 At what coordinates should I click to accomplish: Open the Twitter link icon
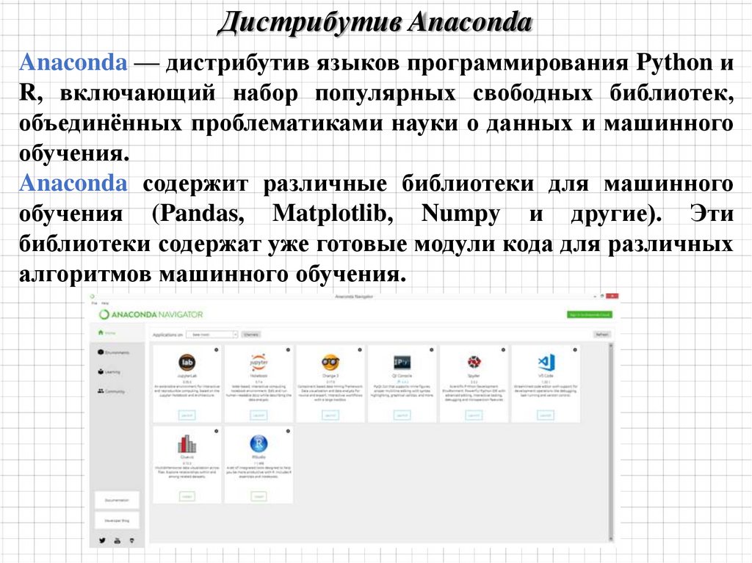tap(102, 540)
